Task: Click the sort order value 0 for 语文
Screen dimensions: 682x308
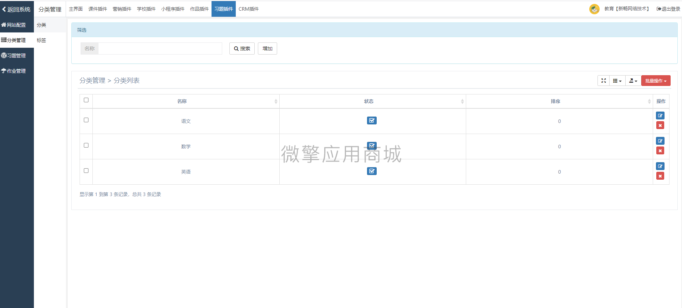Action: pos(559,121)
